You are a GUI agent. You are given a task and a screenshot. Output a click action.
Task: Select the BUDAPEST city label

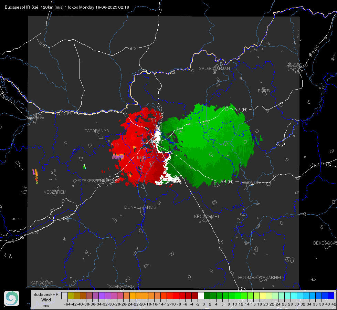[x=151, y=142]
